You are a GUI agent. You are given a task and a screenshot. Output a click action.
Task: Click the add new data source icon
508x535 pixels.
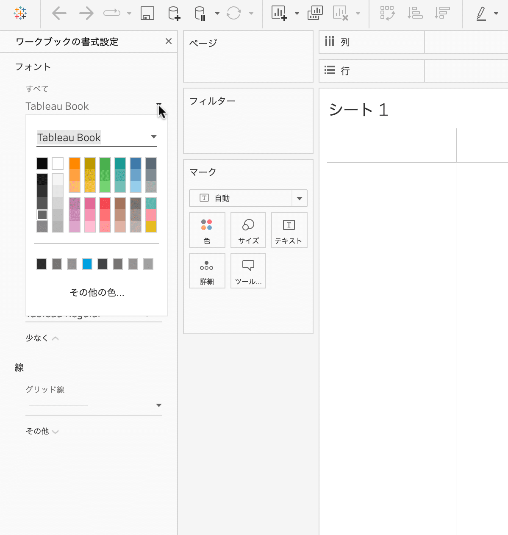174,13
